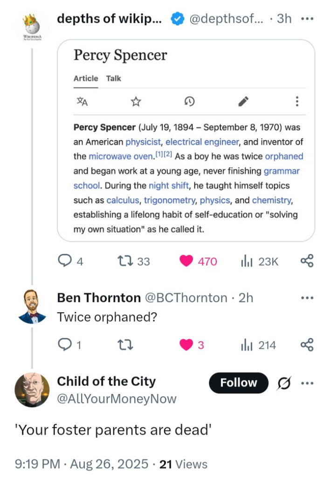The image size is (330, 478).
Task: Unlike the depths of wikipedia post
Action: (x=186, y=261)
